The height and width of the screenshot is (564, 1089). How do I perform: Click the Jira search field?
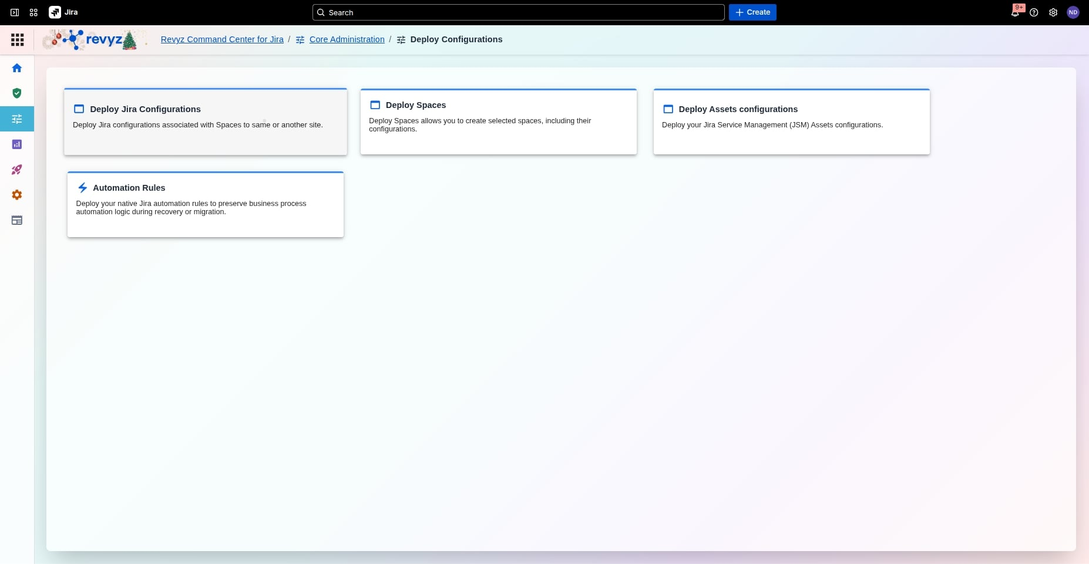coord(518,12)
